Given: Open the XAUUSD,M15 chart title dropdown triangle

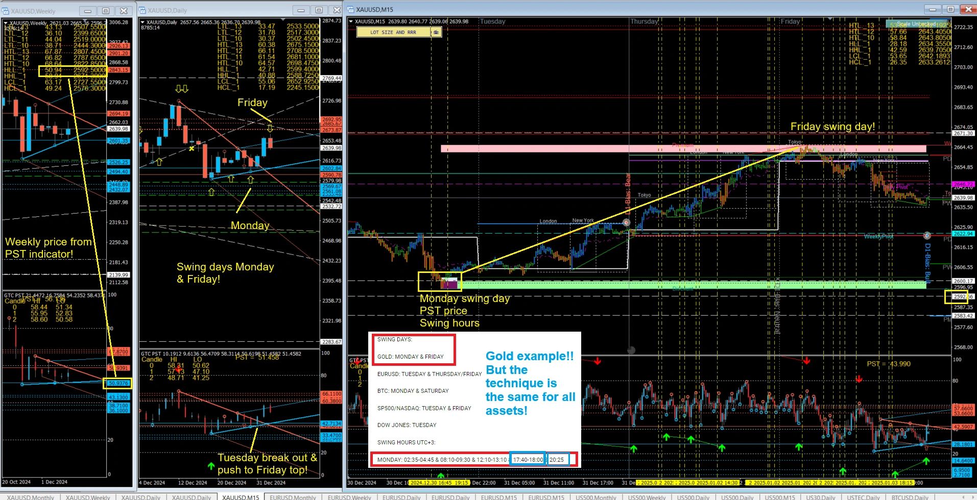Looking at the screenshot, I should pos(350,21).
